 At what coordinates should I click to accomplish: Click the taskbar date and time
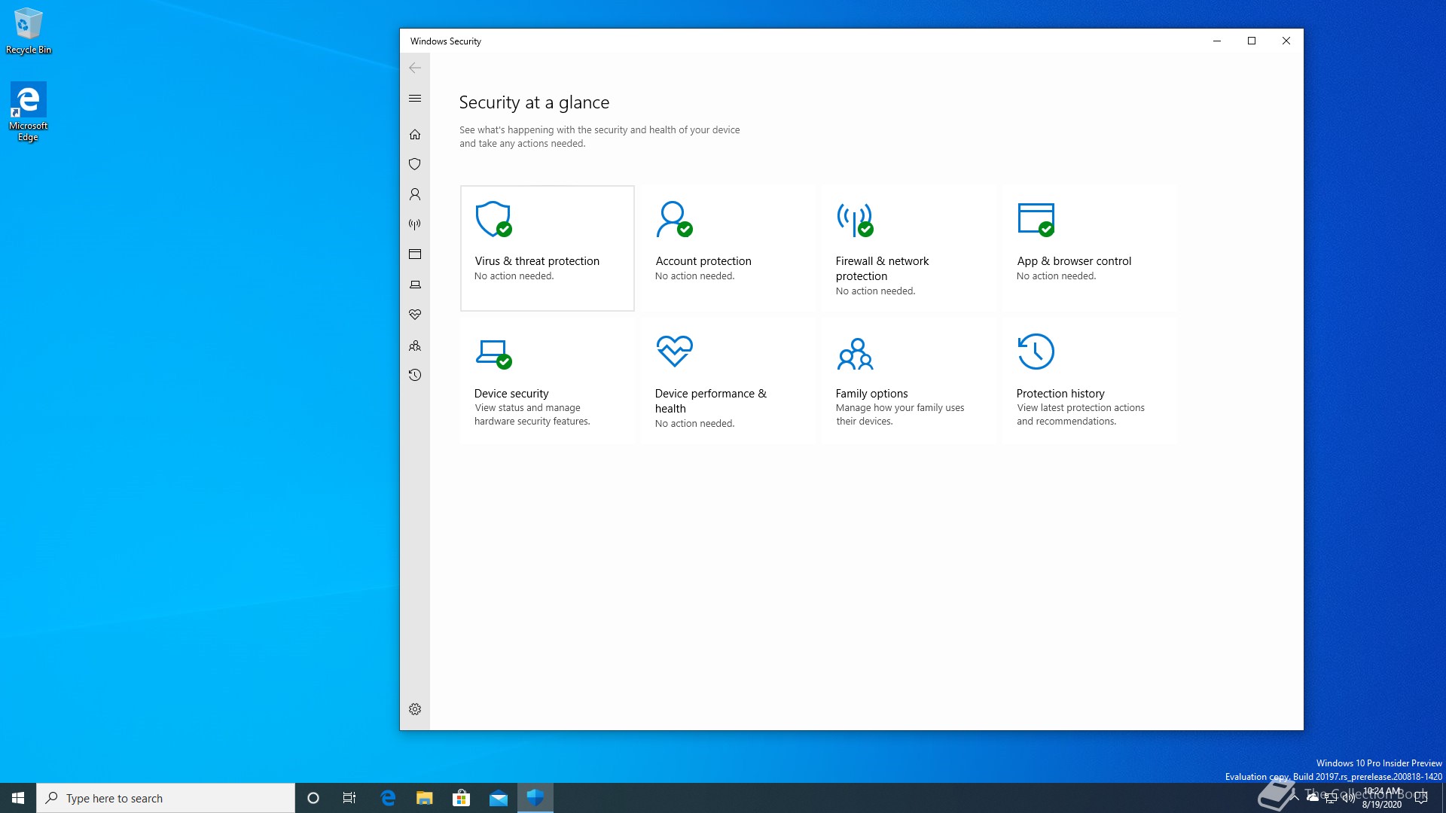[x=1382, y=798]
